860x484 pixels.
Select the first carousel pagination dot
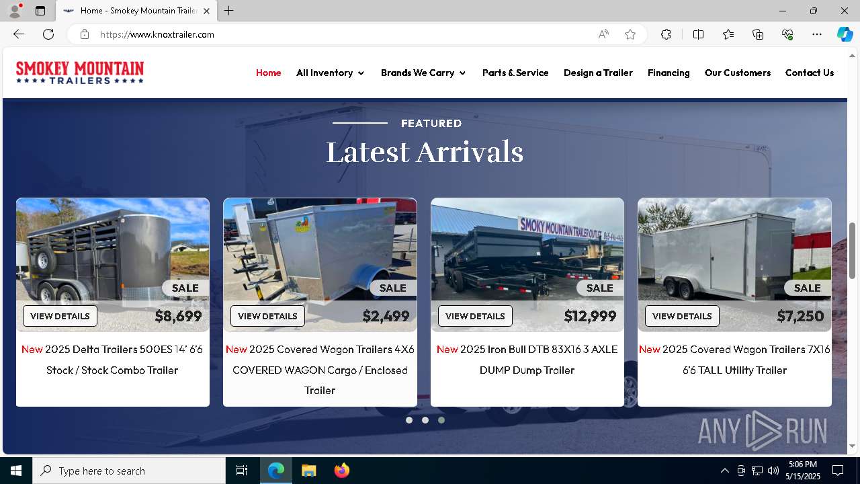click(409, 420)
